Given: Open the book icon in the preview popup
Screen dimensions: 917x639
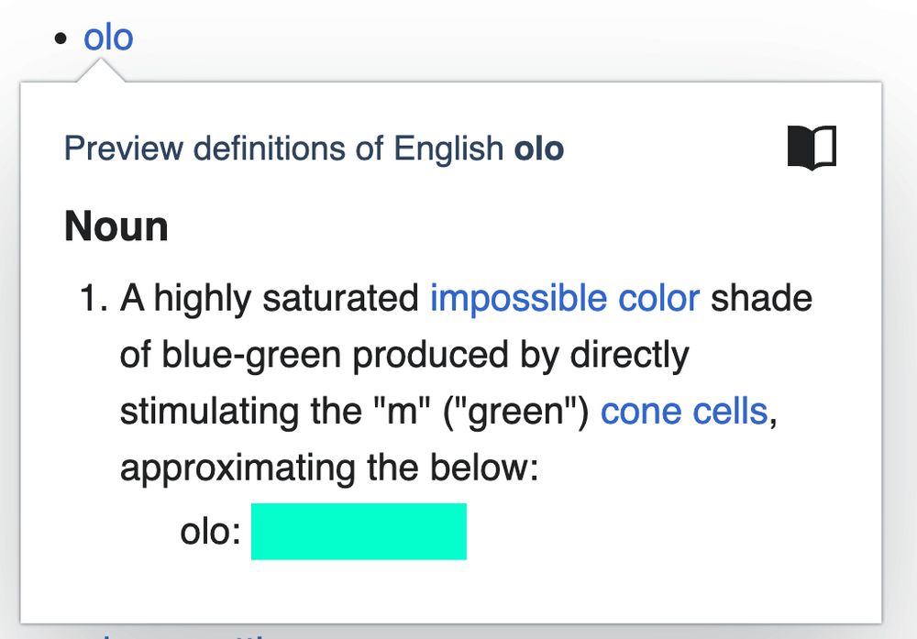Looking at the screenshot, I should pos(812,148).
